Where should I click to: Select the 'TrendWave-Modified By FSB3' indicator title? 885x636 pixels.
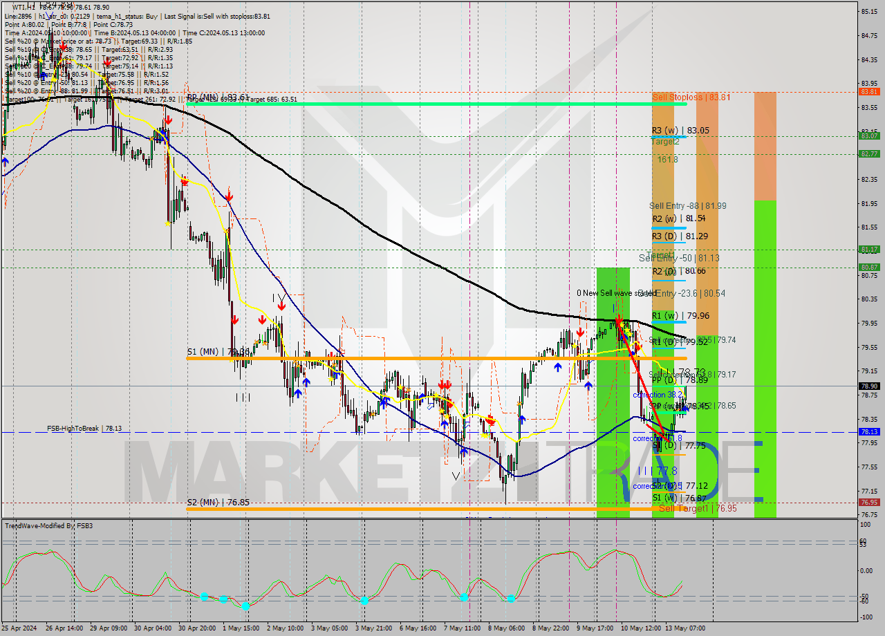49,526
